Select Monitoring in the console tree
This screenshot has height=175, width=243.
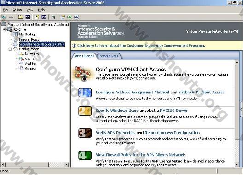click(x=27, y=34)
